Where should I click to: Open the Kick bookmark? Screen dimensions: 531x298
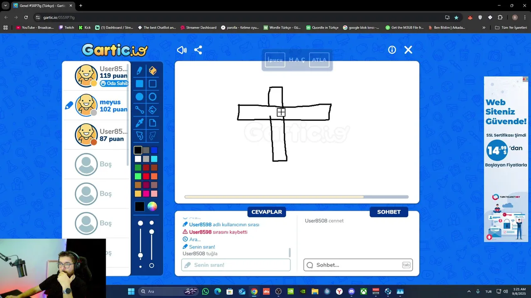coord(85,28)
